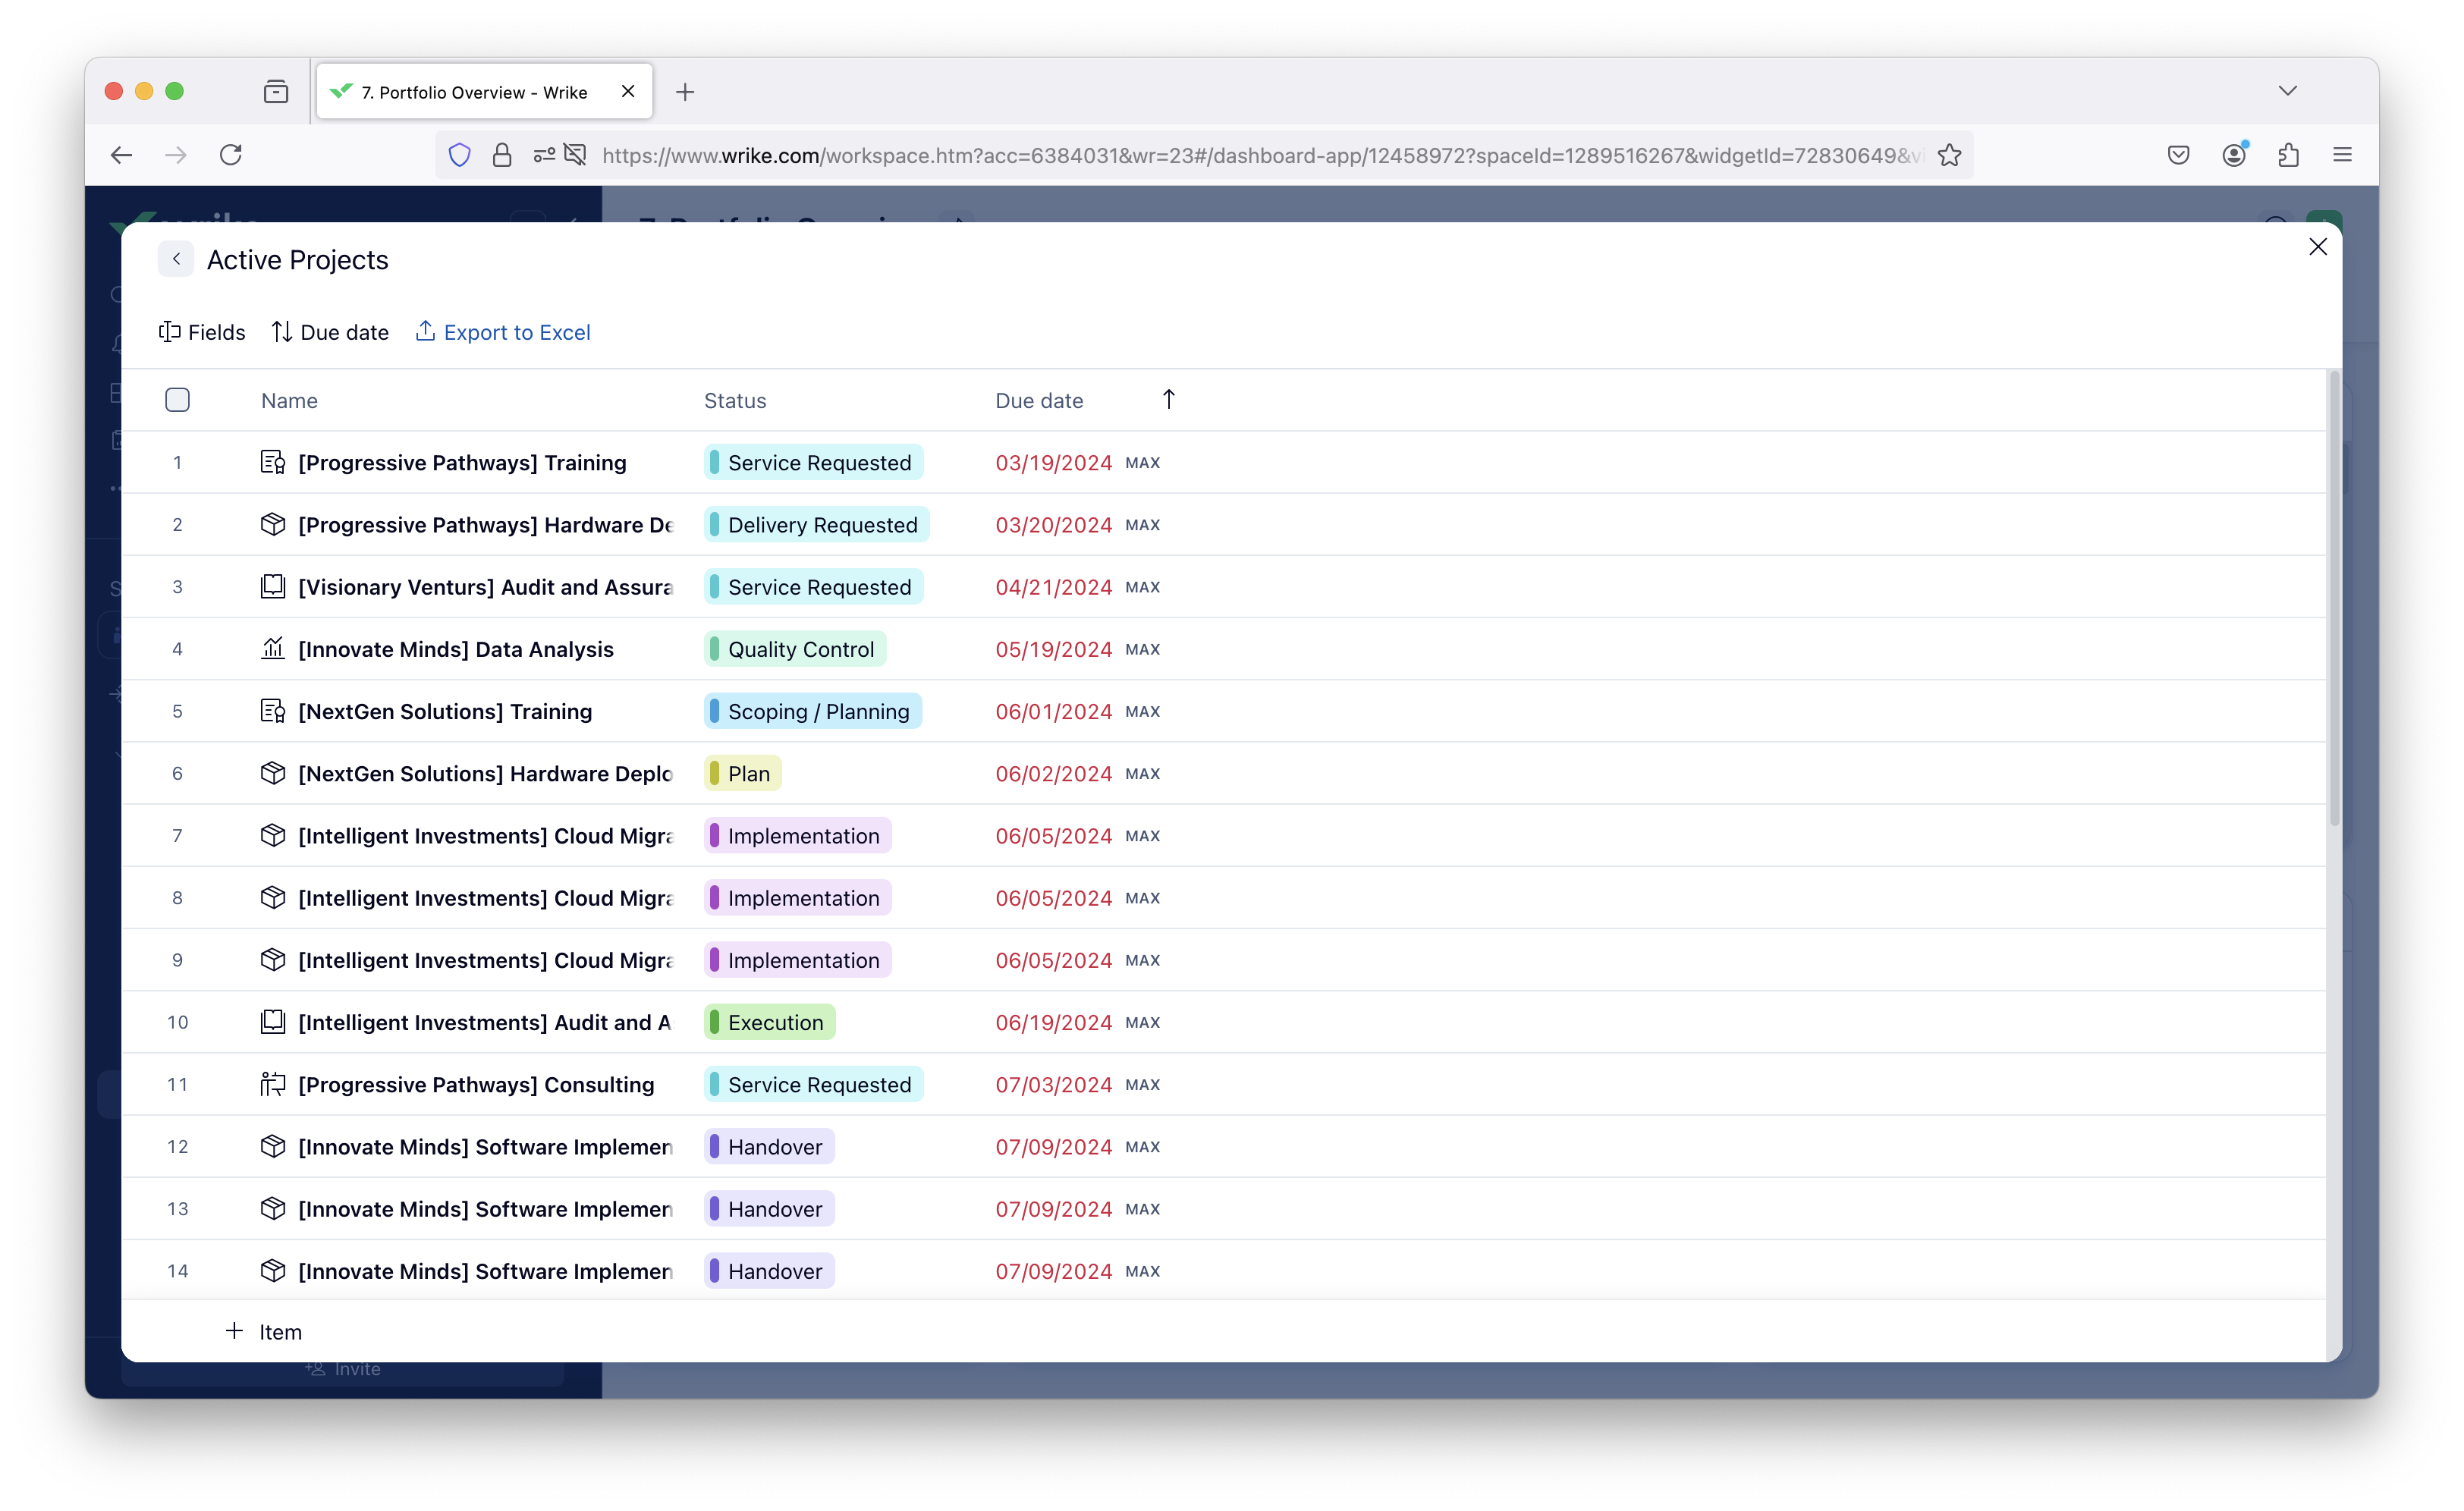Toggle the select-all checkbox in header
Image resolution: width=2464 pixels, height=1511 pixels.
177,400
